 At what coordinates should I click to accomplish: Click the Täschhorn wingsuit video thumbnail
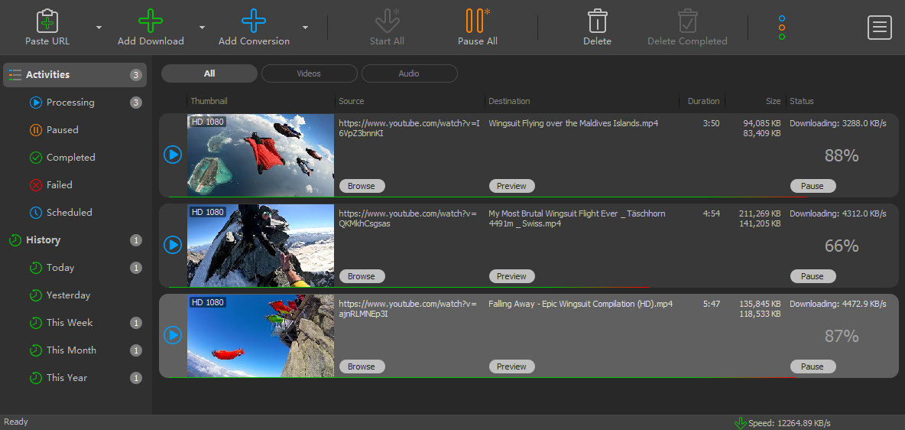(x=261, y=246)
